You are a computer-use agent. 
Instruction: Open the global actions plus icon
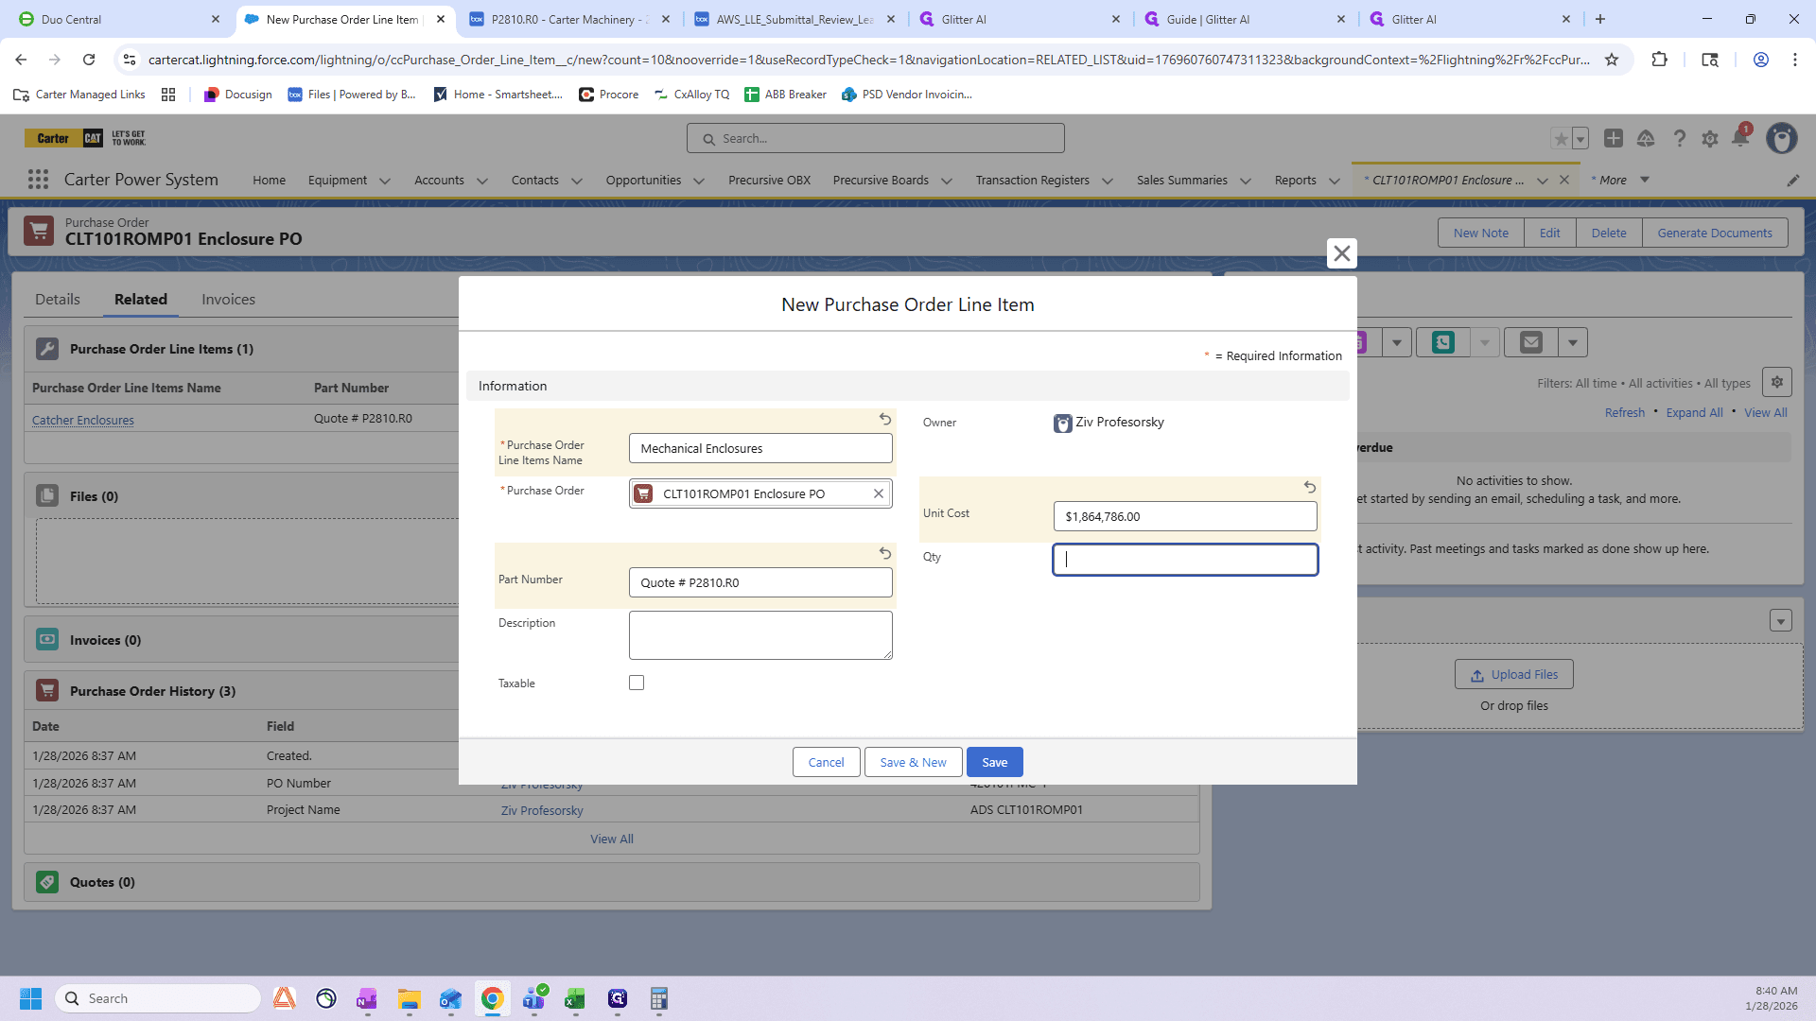(1614, 138)
